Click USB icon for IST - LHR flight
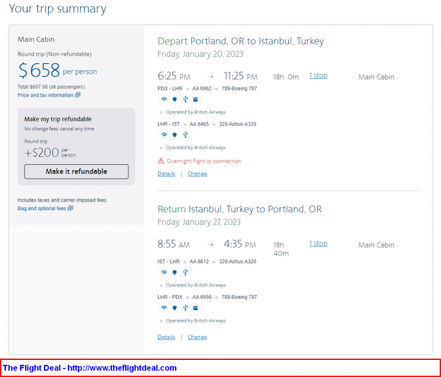Viewport: 441px width, 377px height. 186,272
